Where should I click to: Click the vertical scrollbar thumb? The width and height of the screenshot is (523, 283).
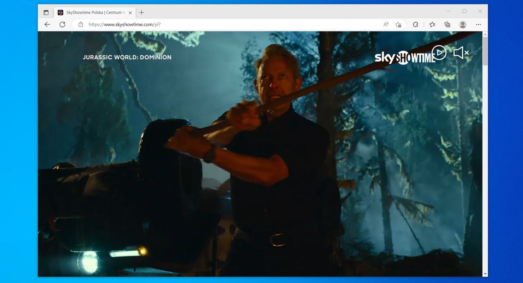(x=485, y=51)
